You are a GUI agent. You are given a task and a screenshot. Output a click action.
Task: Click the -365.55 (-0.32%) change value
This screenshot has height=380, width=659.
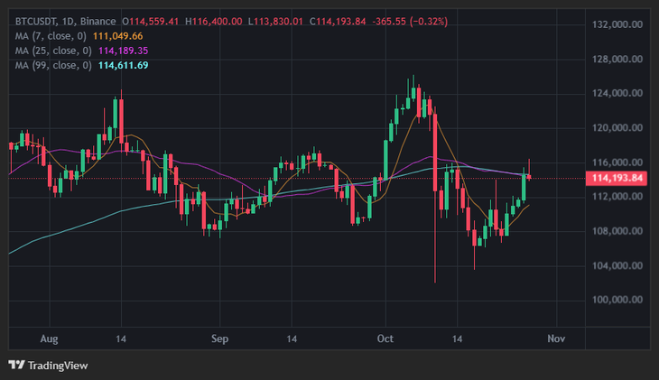point(410,22)
